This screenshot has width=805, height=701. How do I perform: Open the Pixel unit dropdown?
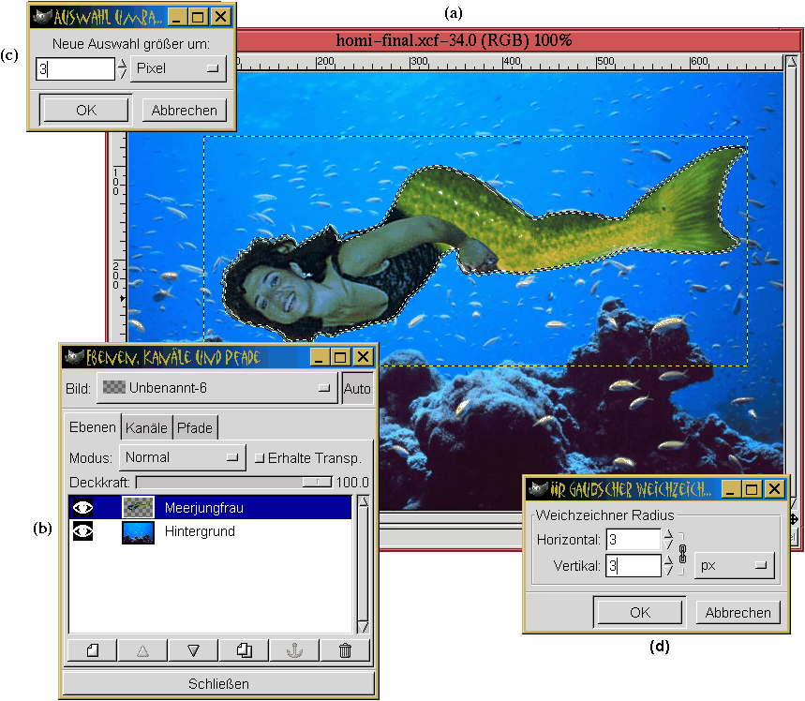coord(178,68)
